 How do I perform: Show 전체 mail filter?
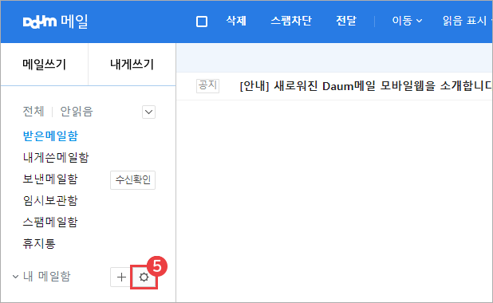pyautogui.click(x=34, y=112)
